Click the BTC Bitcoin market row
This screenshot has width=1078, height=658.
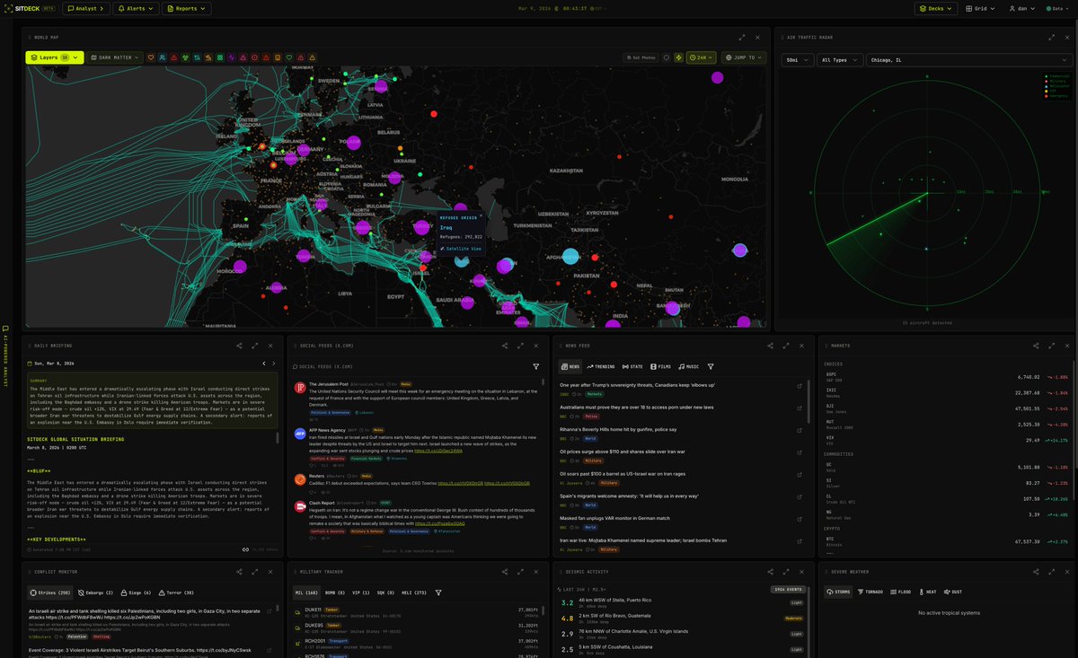pyautogui.click(x=946, y=541)
